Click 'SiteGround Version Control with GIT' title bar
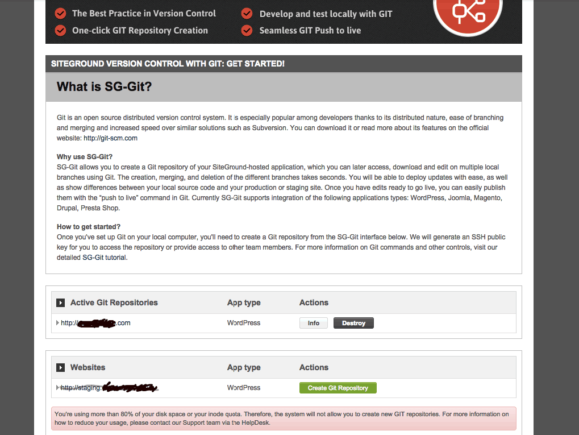 [284, 64]
